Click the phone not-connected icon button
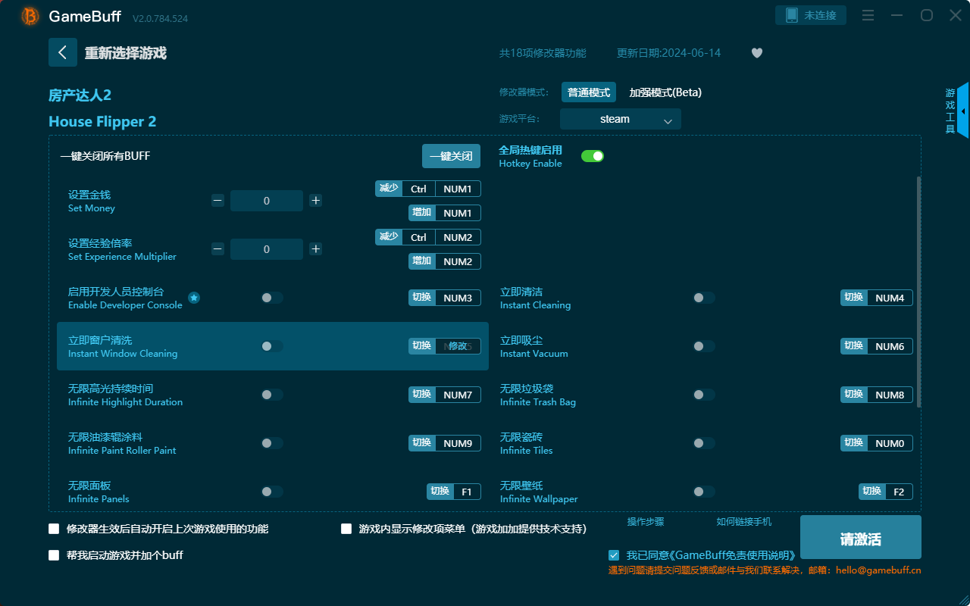 coord(810,15)
